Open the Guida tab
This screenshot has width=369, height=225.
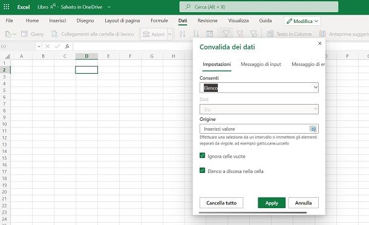(x=266, y=21)
